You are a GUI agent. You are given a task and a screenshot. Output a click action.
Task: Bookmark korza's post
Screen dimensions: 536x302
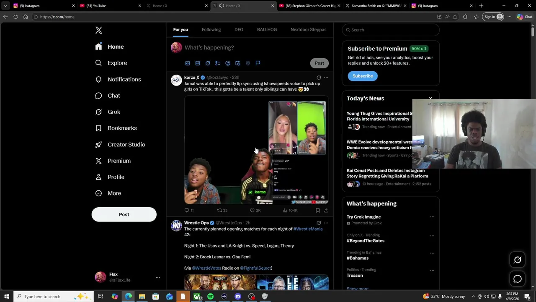coord(318,210)
